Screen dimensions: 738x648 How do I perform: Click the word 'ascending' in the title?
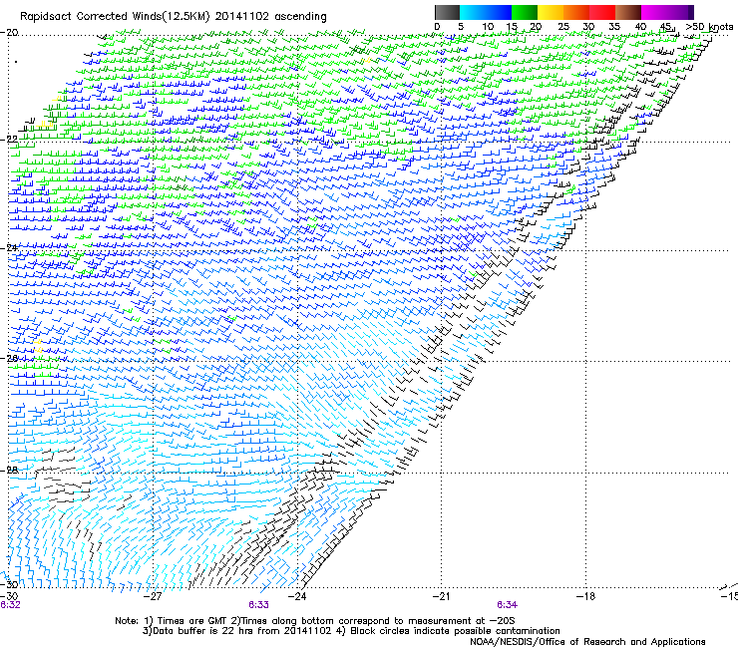300,17
